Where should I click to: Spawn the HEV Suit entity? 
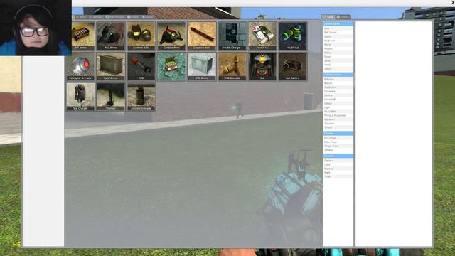(262, 66)
